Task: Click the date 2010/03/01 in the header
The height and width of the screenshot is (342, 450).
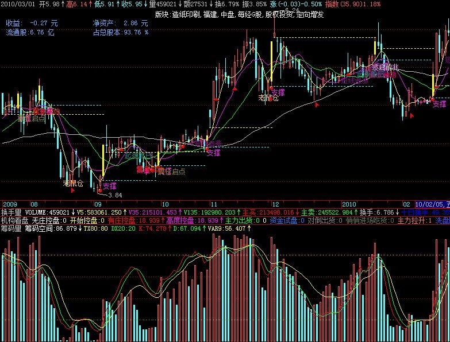Action: (x=18, y=4)
